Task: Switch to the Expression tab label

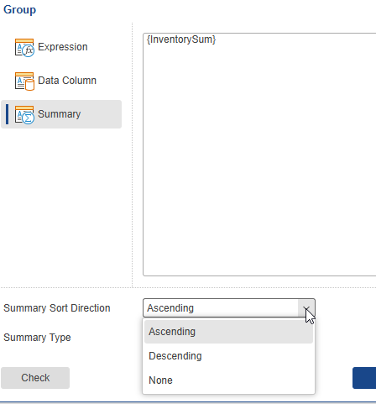Action: pos(63,47)
